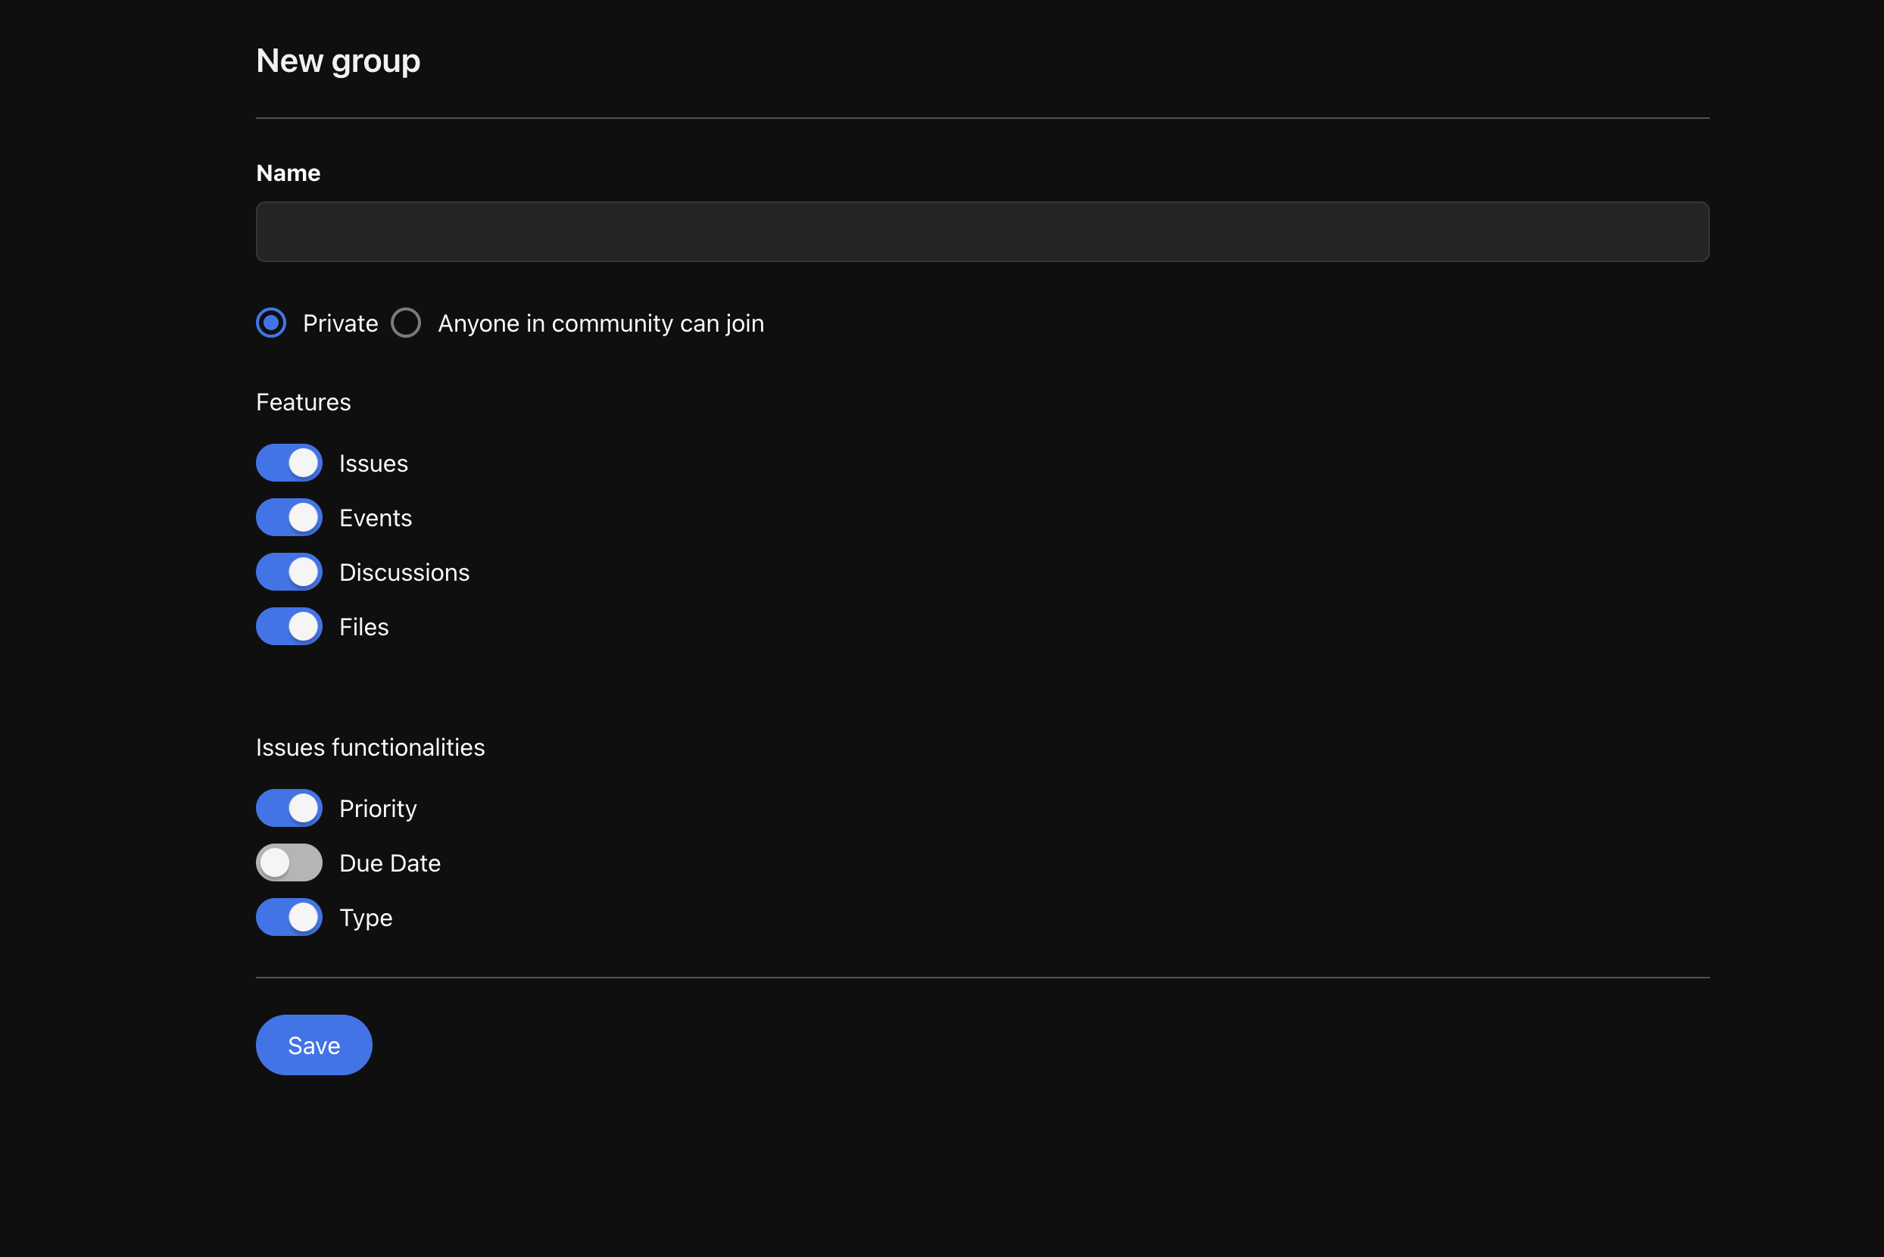Enable the Due Date toggle switch
Image resolution: width=1884 pixels, height=1257 pixels.
(289, 862)
